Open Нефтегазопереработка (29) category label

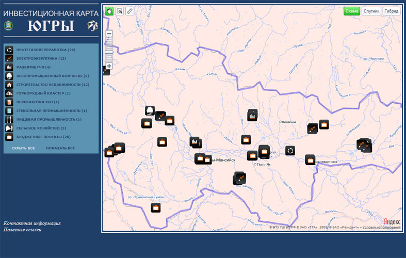tap(46, 50)
